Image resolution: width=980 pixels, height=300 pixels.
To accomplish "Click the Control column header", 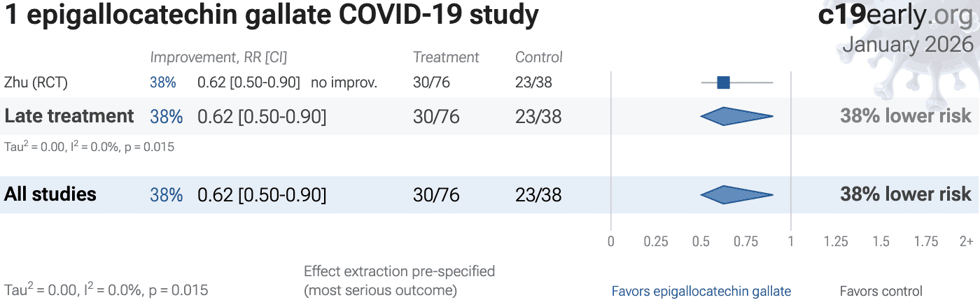I will (x=538, y=57).
